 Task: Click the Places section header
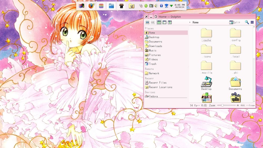149,28
